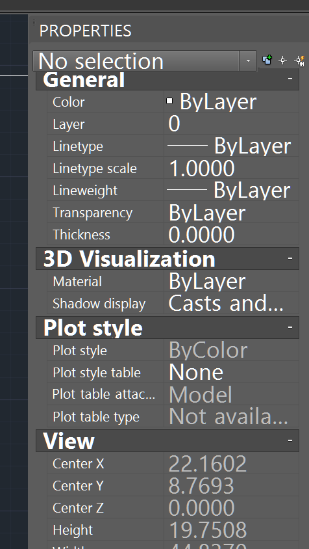Click the 3D Visualization section header
309x549 pixels.
[x=167, y=259]
